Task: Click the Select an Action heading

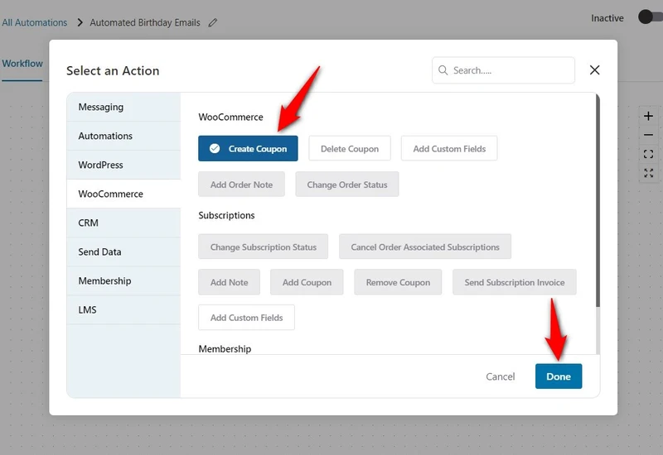Action: pyautogui.click(x=113, y=70)
